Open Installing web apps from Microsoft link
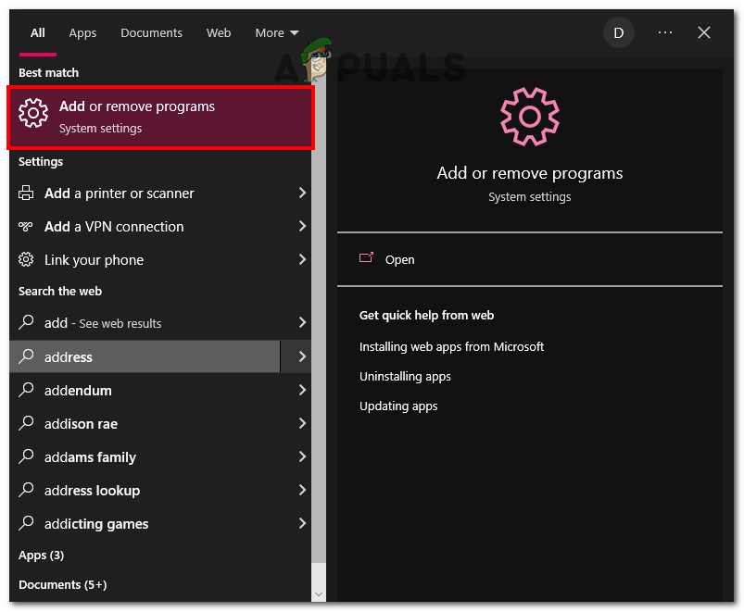This screenshot has height=612, width=744. [451, 346]
